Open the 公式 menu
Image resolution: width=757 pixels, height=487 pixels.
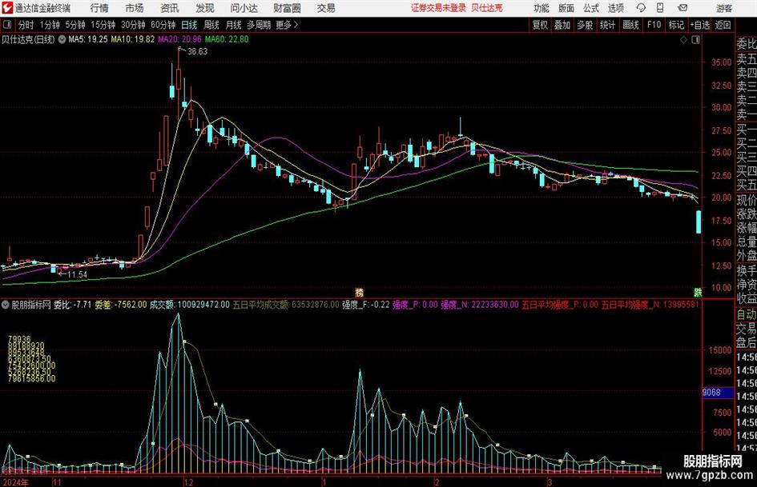(591, 8)
